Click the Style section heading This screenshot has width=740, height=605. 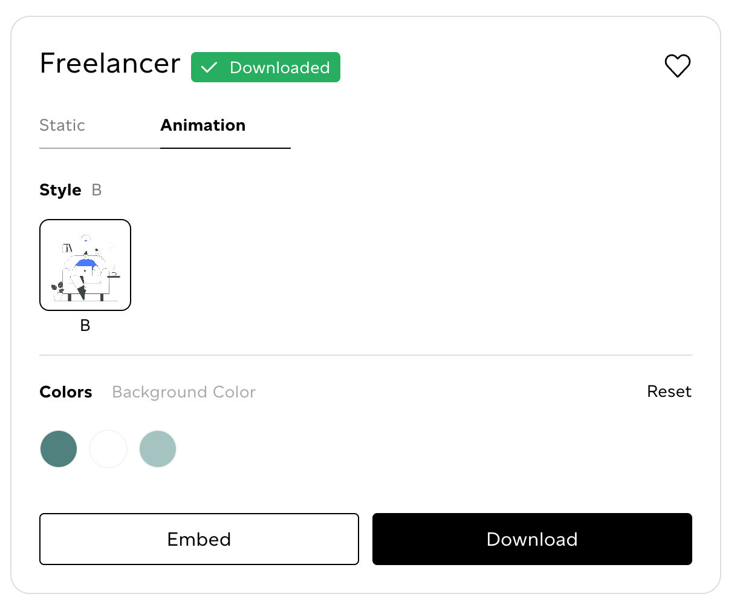[x=60, y=189]
